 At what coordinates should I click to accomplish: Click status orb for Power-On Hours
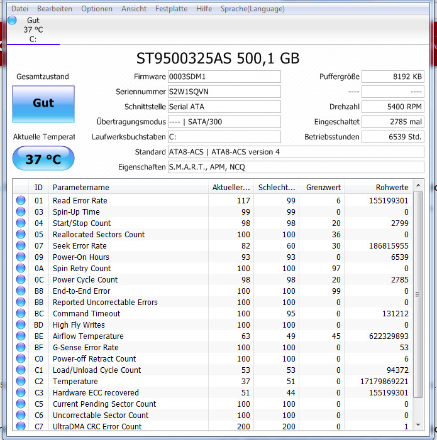pos(21,257)
